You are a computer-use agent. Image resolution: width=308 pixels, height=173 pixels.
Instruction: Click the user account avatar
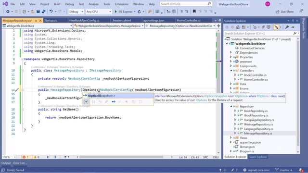tap(268, 4)
